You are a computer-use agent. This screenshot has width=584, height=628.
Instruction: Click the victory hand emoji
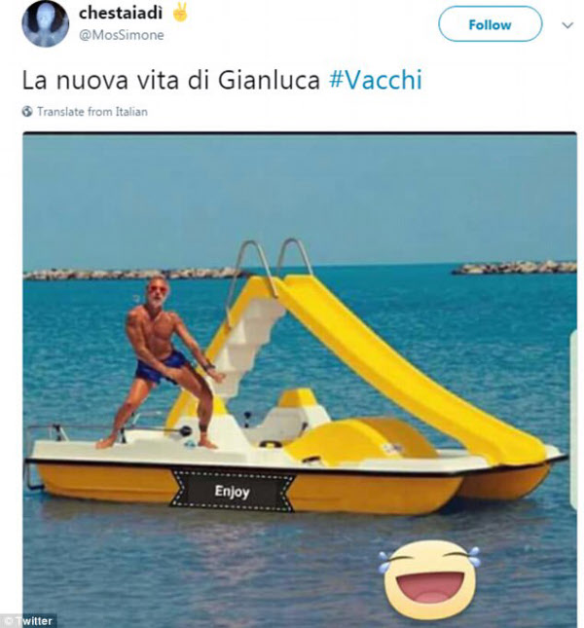(x=180, y=12)
